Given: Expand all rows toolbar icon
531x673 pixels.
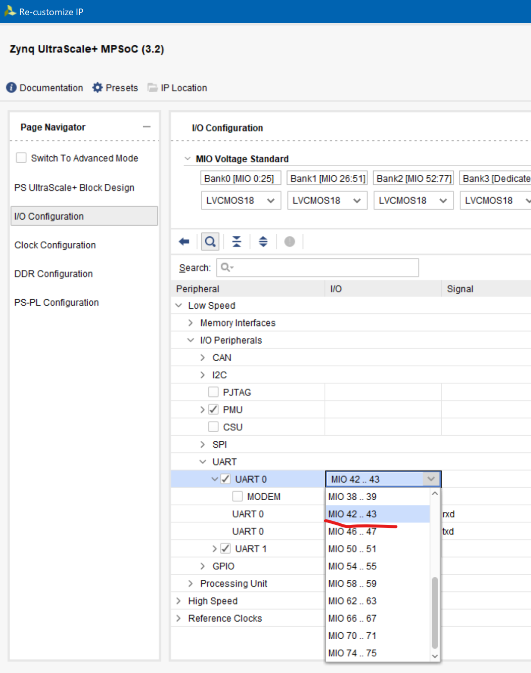Looking at the screenshot, I should [x=263, y=242].
